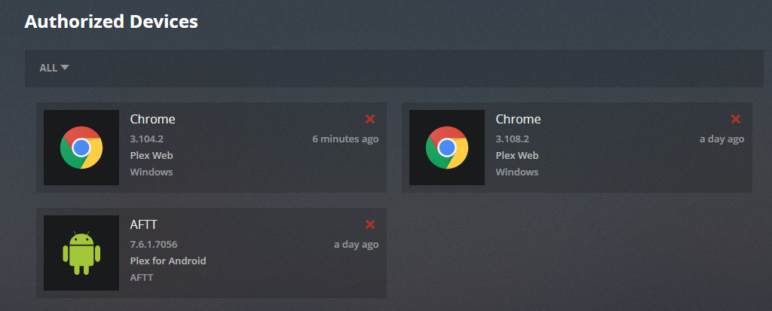The height and width of the screenshot is (311, 772).
Task: Click 'a day ago' on Chrome 3.108.2 card
Action: click(x=721, y=139)
